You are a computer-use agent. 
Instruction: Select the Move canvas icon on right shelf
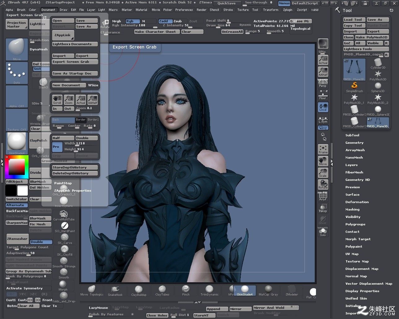click(323, 161)
